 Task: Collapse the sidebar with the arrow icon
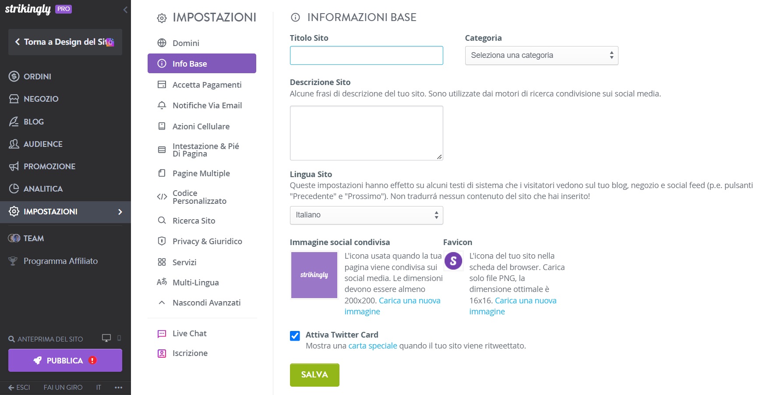pos(125,10)
